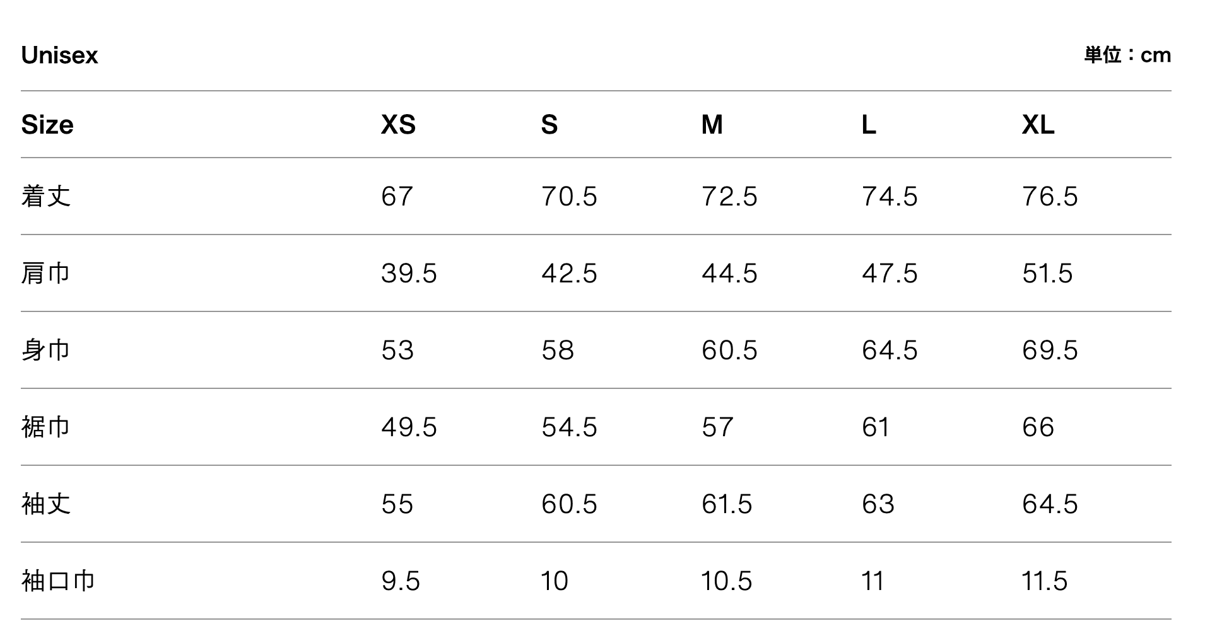Image resolution: width=1205 pixels, height=643 pixels.
Task: Click the 裾巾 row label
Action: (45, 427)
